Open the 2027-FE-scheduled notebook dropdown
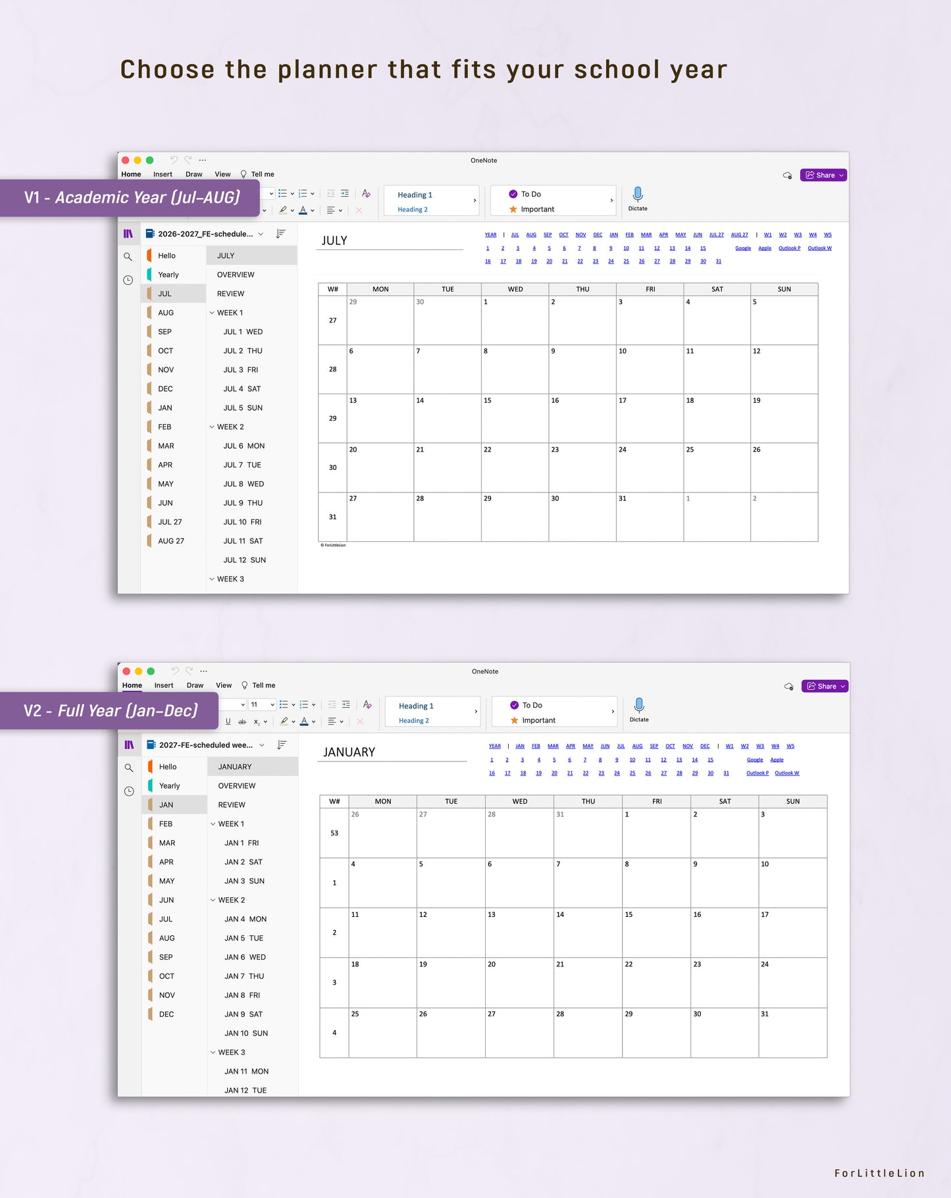The width and height of the screenshot is (951, 1198). click(262, 745)
